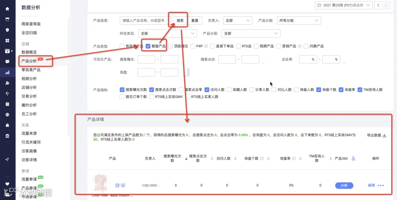The height and width of the screenshot is (200, 397).
Task: Open the globe icon in sidebar
Action: pos(7,115)
